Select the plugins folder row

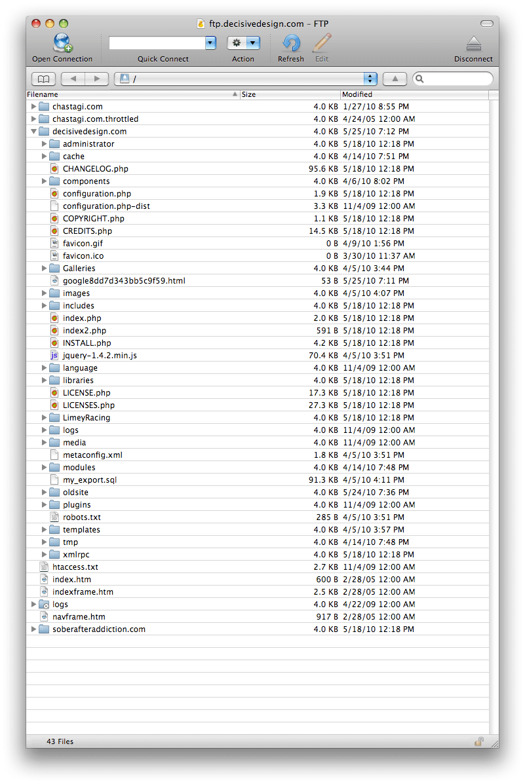click(258, 505)
